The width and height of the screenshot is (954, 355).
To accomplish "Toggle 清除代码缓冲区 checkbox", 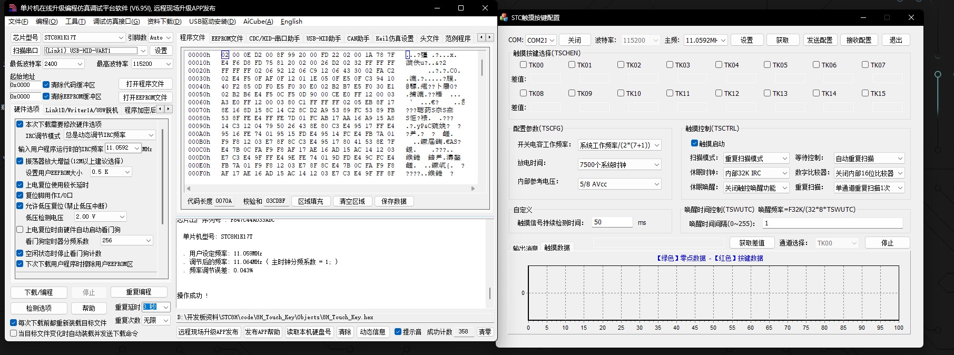I will click(46, 84).
